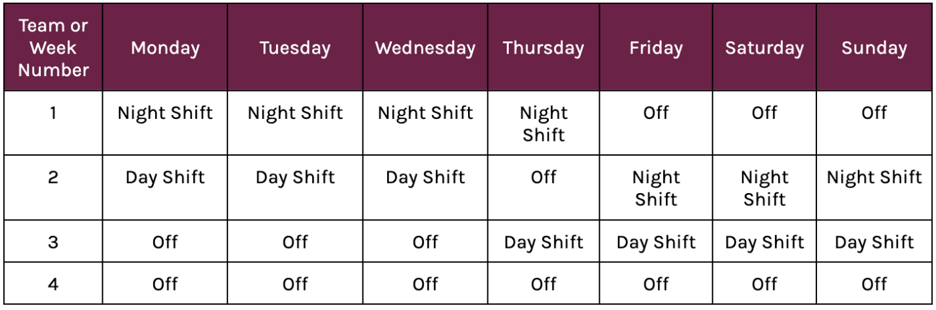
Task: Select the Thursday header cell
Action: (544, 48)
